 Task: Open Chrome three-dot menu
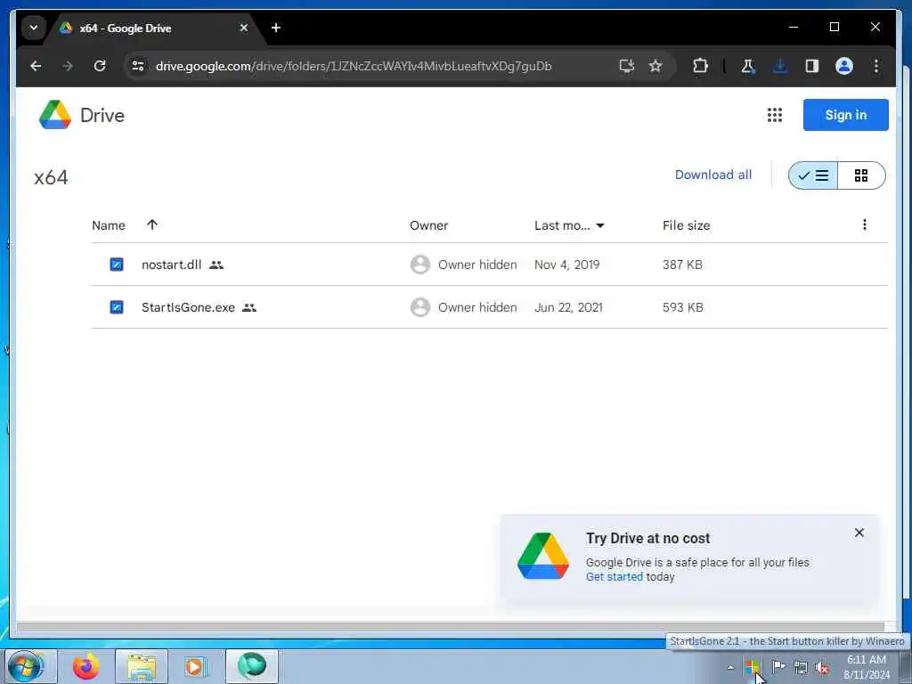[x=876, y=66]
